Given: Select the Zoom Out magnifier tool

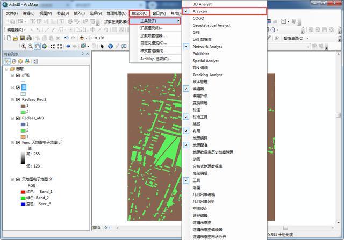Looking at the screenshot, I should pos(31,46).
